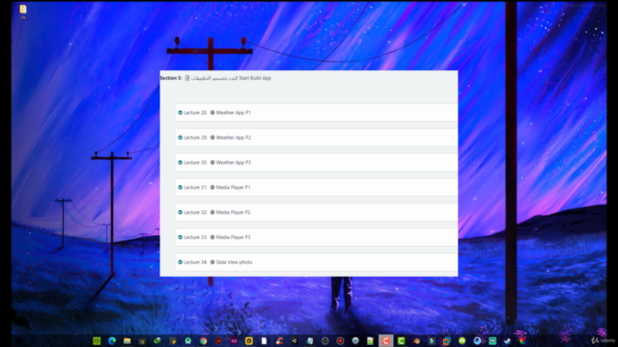Open the folder icon on the desktop

(x=23, y=11)
